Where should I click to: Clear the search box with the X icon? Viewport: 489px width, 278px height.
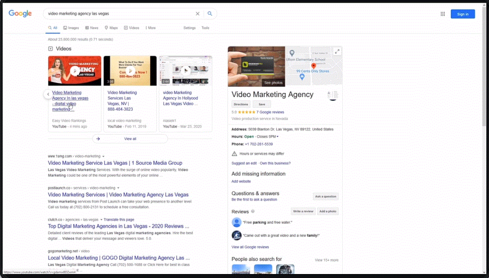(x=197, y=14)
